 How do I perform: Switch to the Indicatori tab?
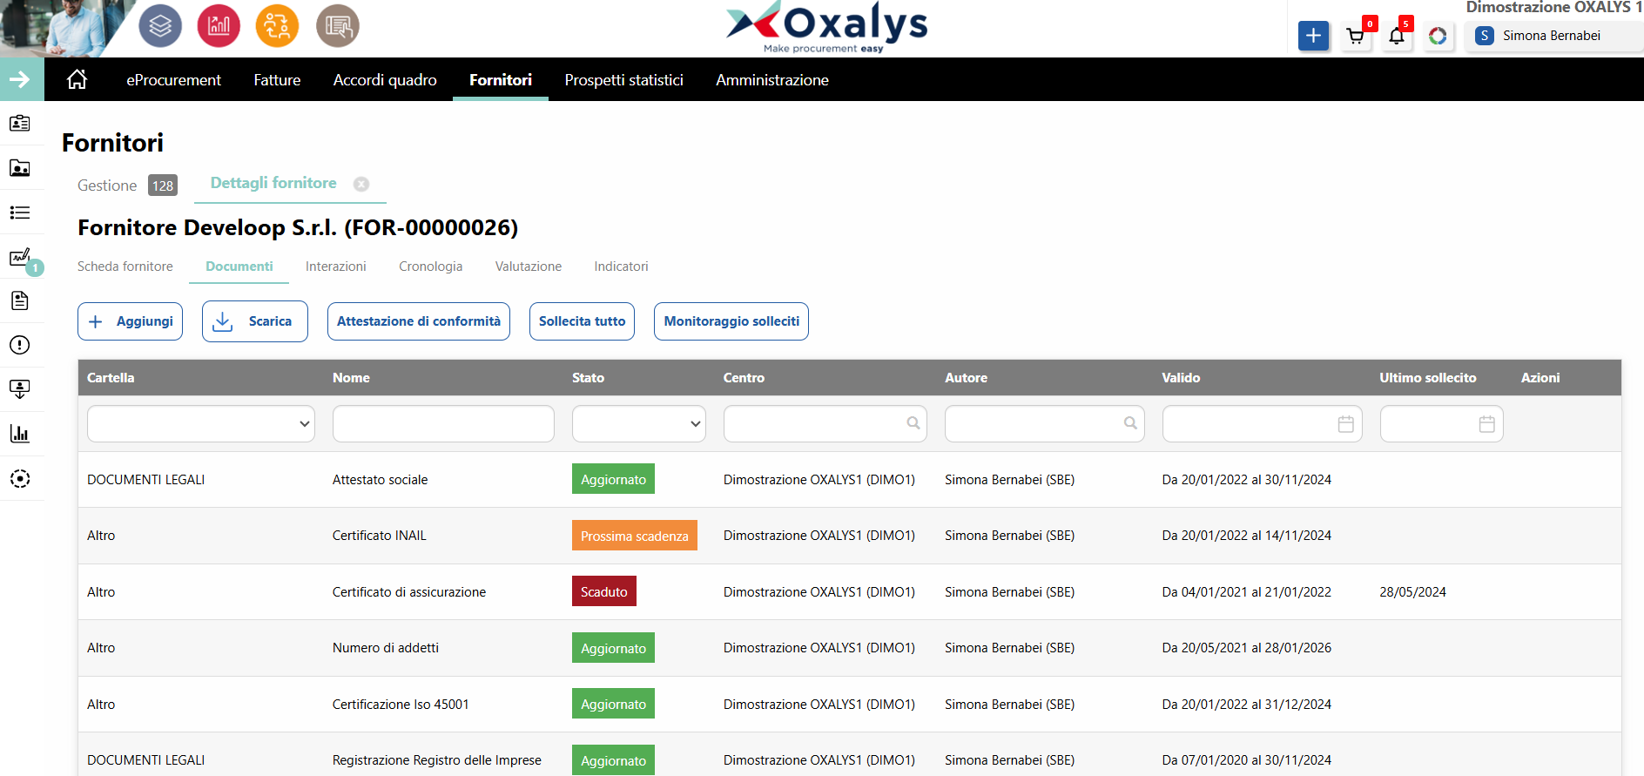(621, 267)
